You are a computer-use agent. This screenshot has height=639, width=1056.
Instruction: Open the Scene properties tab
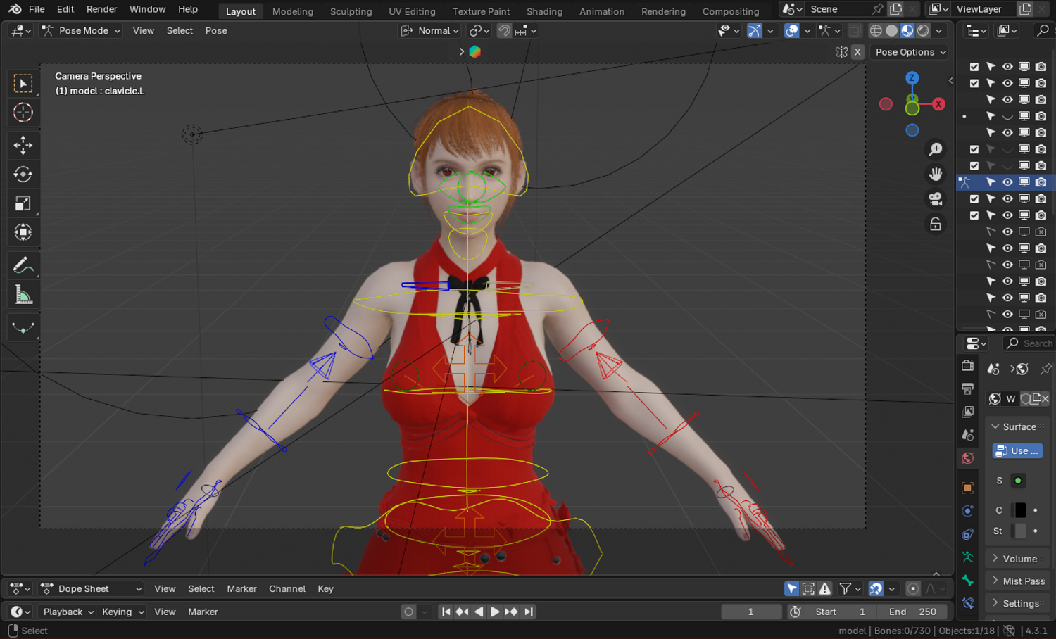tap(968, 435)
